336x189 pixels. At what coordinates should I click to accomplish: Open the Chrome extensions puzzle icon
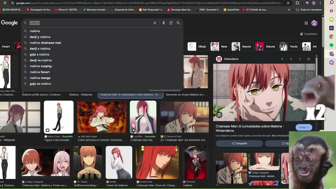(297, 3)
